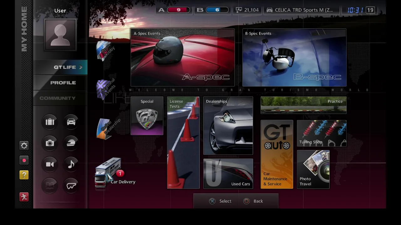Click the Car Delivery notification badge 1
Screen dimensions: 401x225
pos(120,173)
